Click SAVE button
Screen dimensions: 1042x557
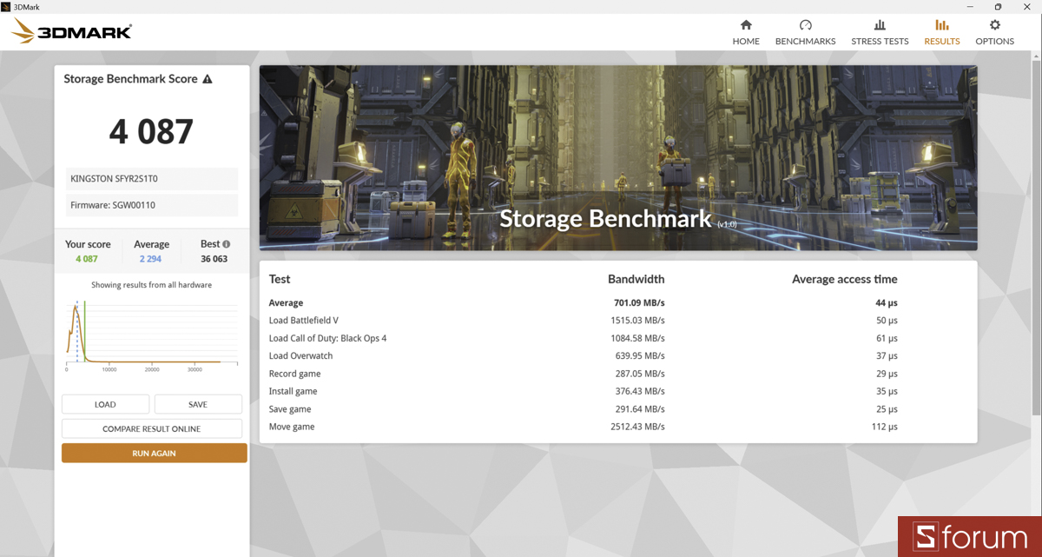coord(198,404)
